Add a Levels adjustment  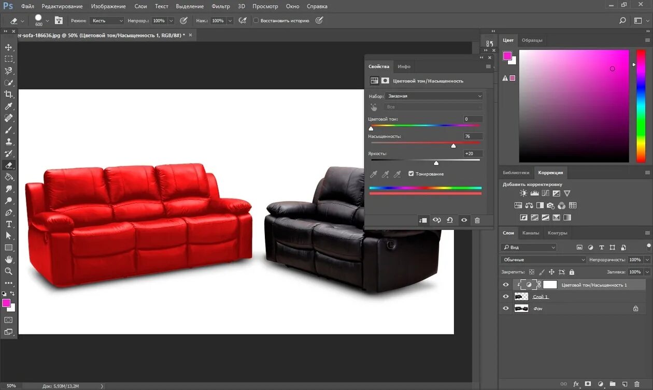click(x=534, y=193)
